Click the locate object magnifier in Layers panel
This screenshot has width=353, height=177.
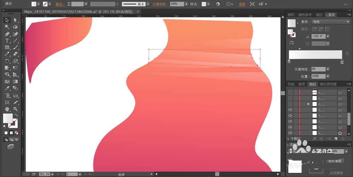click(314, 138)
